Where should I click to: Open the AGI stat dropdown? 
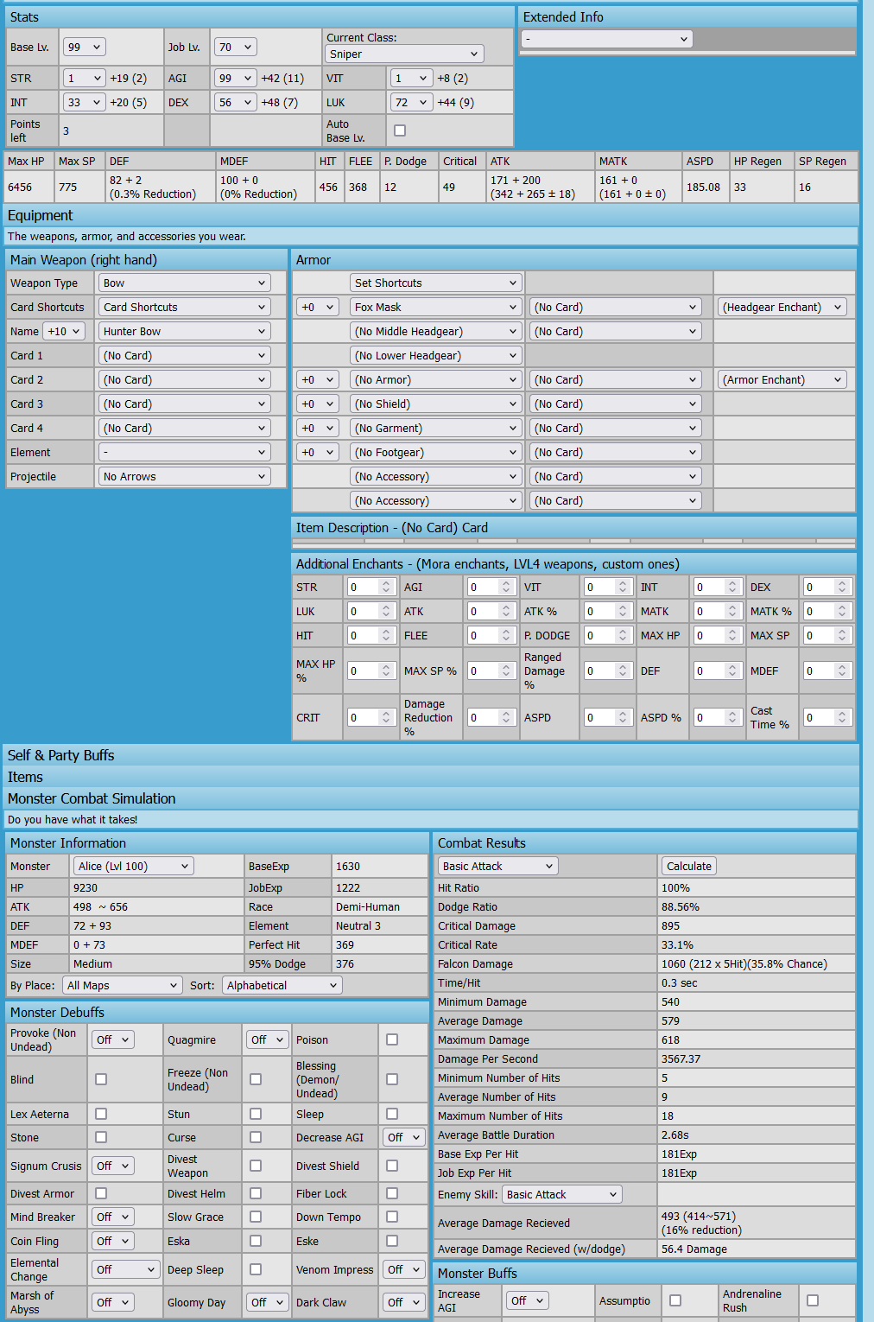pyautogui.click(x=235, y=79)
